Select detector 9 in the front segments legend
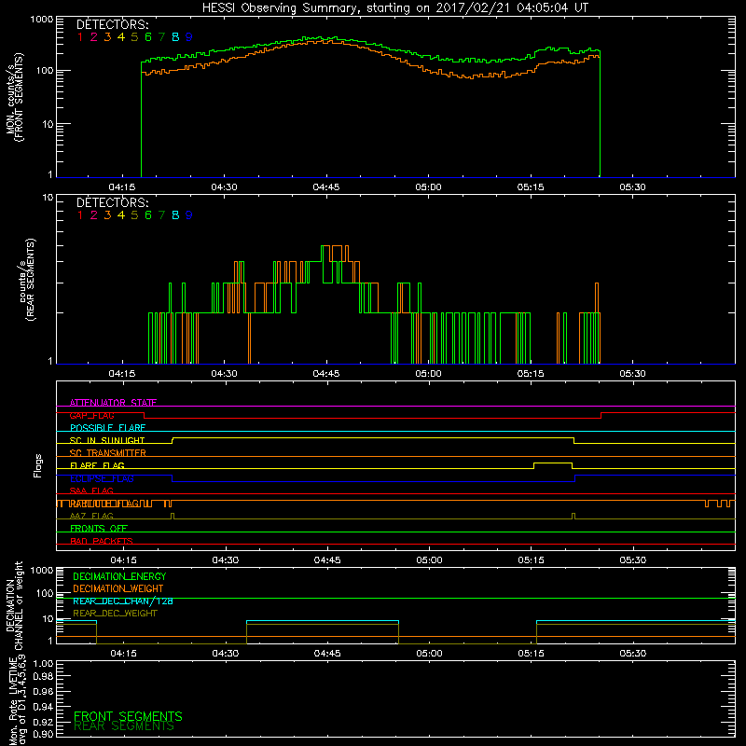The height and width of the screenshot is (746, 746). pos(189,37)
